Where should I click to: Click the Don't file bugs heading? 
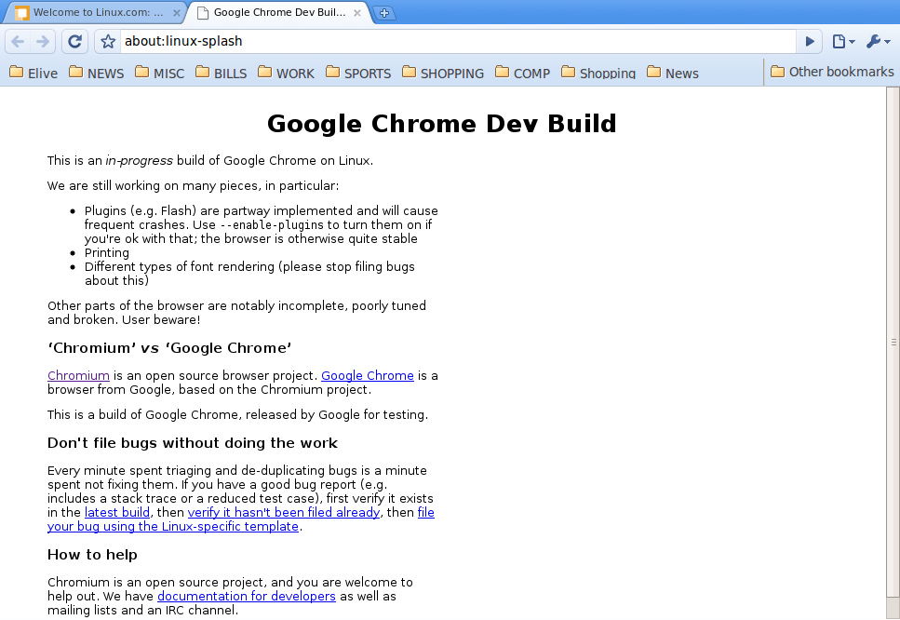(193, 442)
